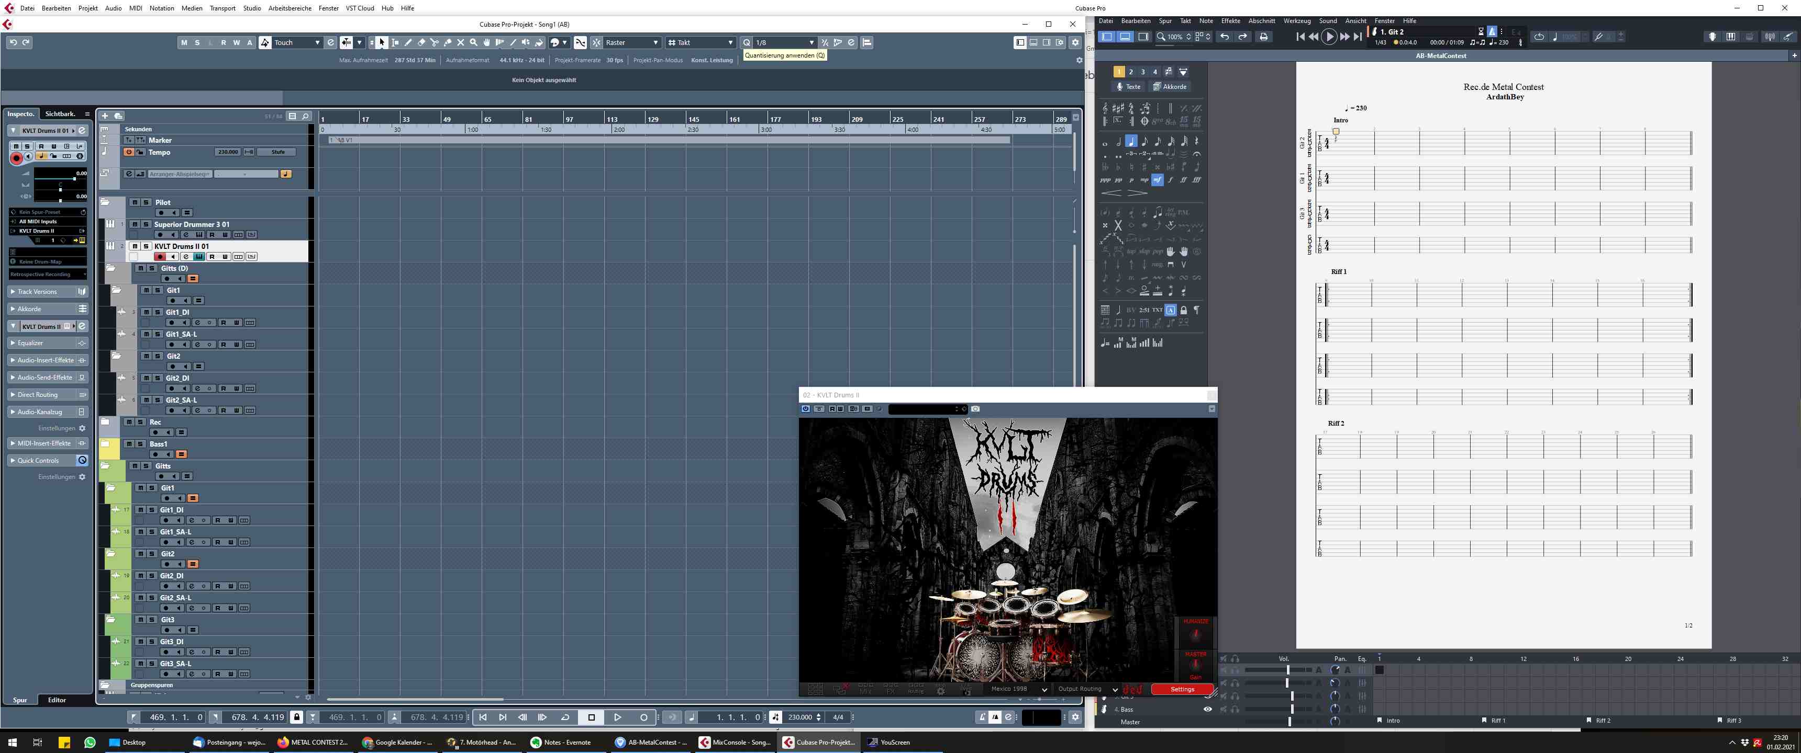Select quarter note duration in note palette
1801x753 pixels.
pyautogui.click(x=1131, y=141)
